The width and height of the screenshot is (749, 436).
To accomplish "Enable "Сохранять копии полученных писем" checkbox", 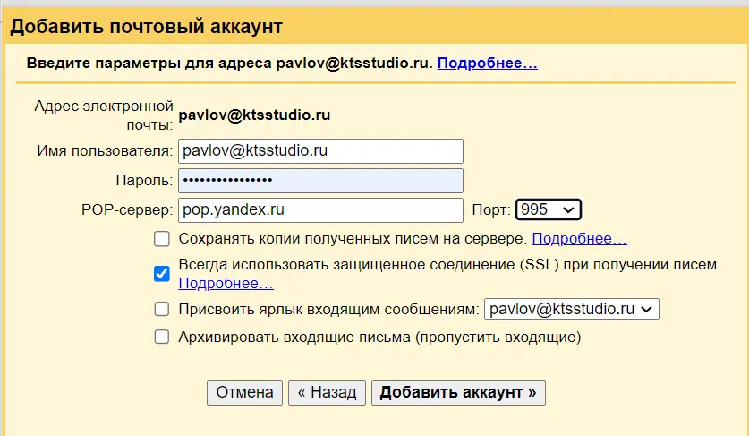I will point(162,239).
